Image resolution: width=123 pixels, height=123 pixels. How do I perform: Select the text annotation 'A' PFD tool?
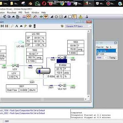(x=17, y=26)
